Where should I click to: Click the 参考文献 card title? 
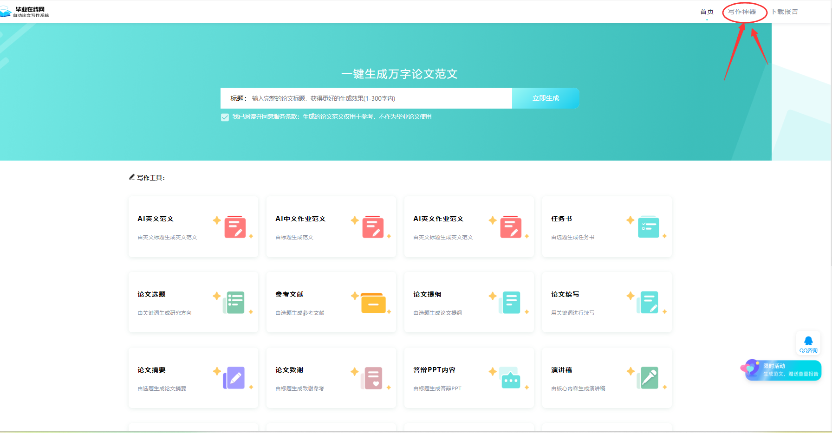click(289, 294)
